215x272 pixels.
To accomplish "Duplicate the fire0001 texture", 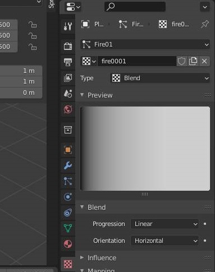I will tap(193, 61).
